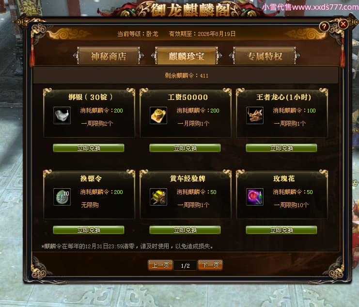Click the silver ingot icon for 绑银
Screen dimensions: 359x307
[62, 115]
